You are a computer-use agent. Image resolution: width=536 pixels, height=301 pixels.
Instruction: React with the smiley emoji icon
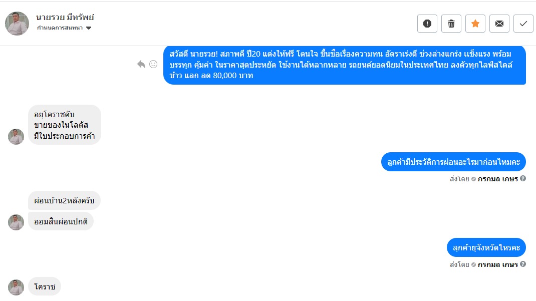pos(153,64)
